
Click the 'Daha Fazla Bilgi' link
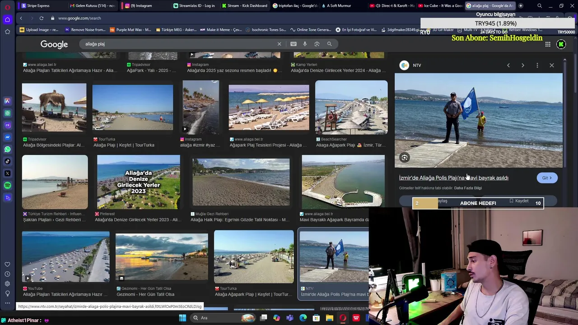[x=468, y=188]
